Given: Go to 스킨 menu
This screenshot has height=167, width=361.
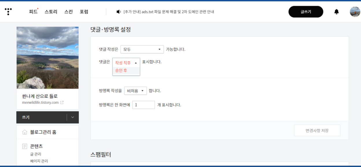Looking at the screenshot, I should [x=69, y=12].
